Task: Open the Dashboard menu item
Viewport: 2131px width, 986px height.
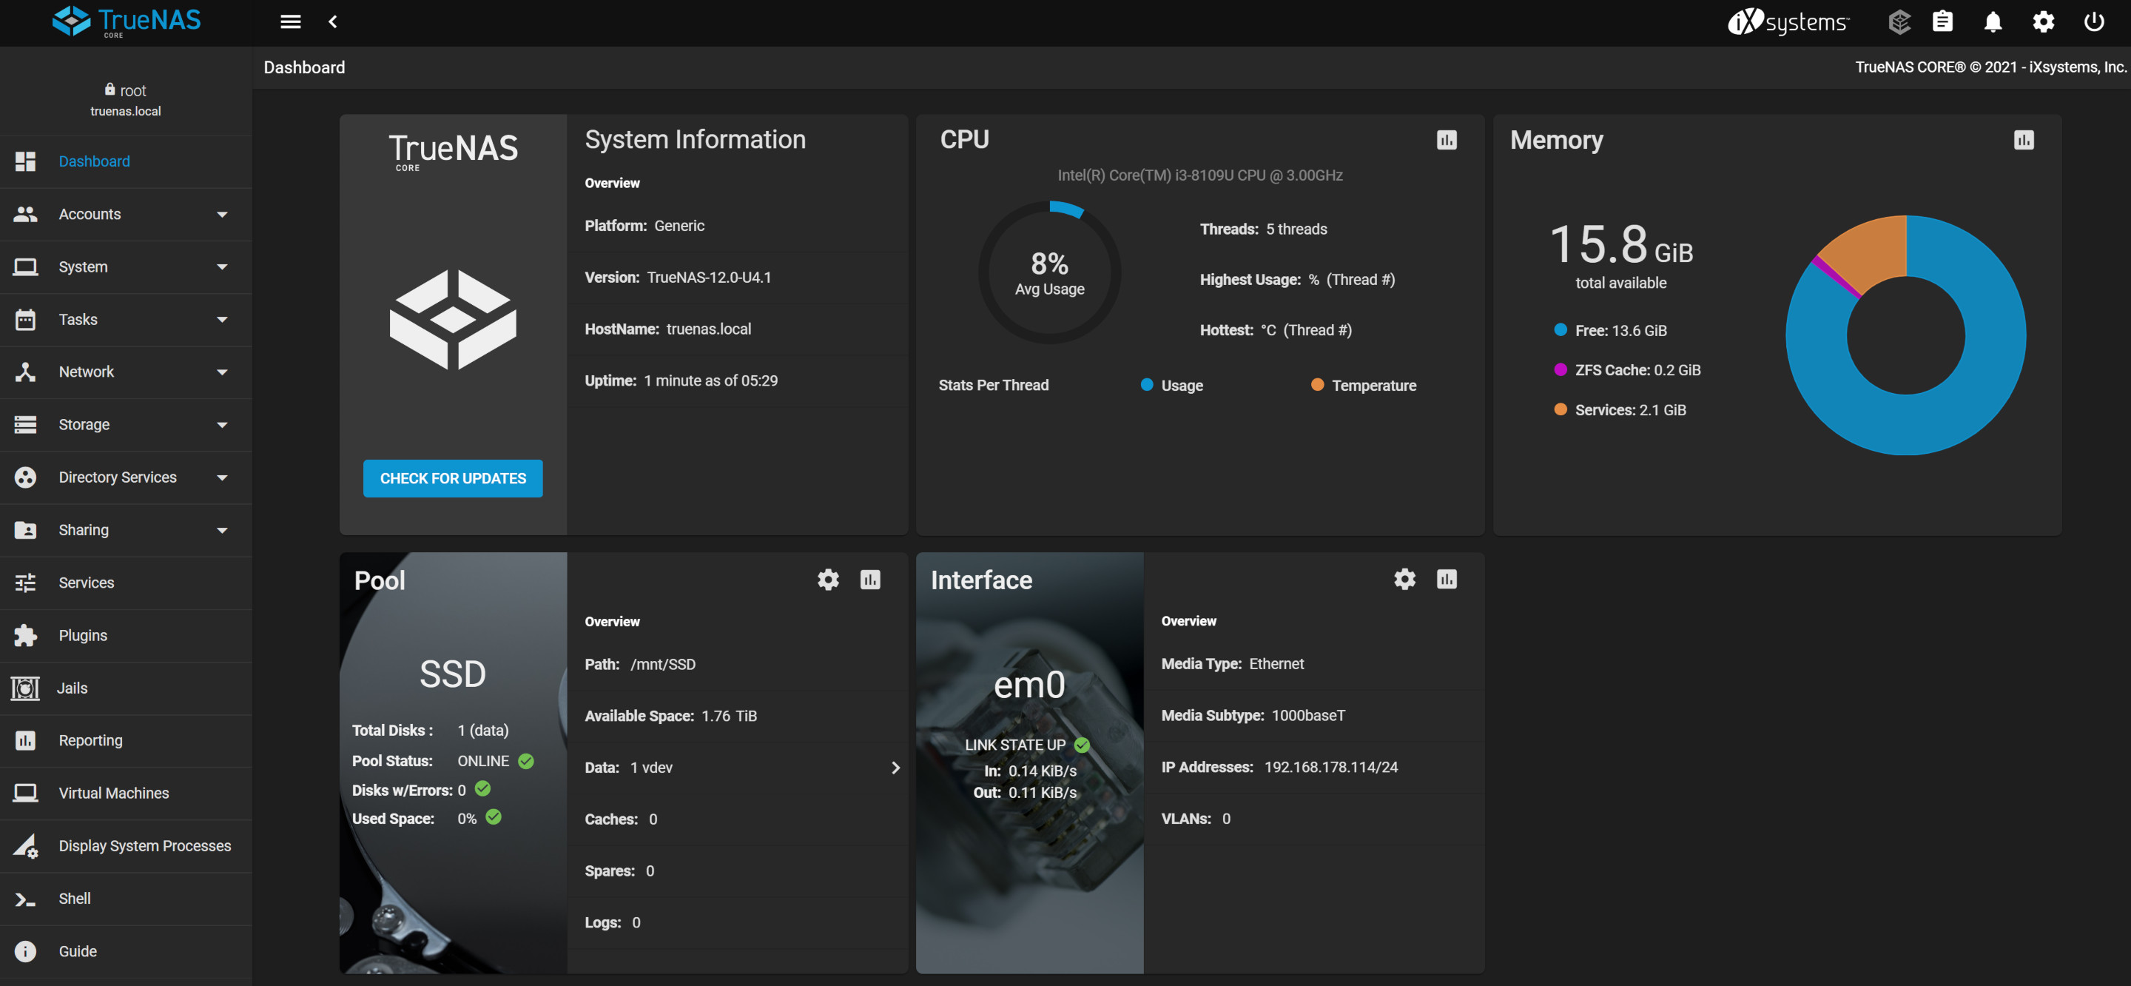Action: point(126,161)
